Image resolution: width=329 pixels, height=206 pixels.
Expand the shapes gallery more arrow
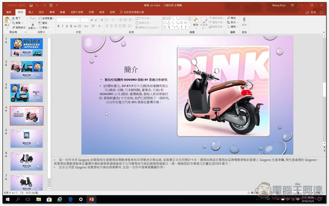[190, 27]
